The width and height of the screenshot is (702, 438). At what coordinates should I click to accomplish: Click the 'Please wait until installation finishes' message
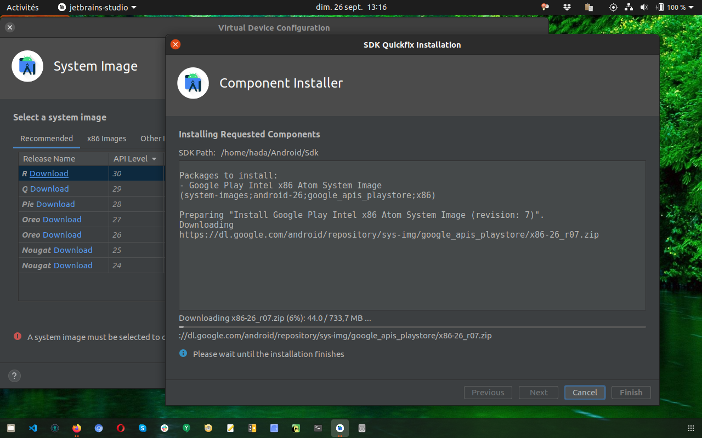click(x=269, y=354)
